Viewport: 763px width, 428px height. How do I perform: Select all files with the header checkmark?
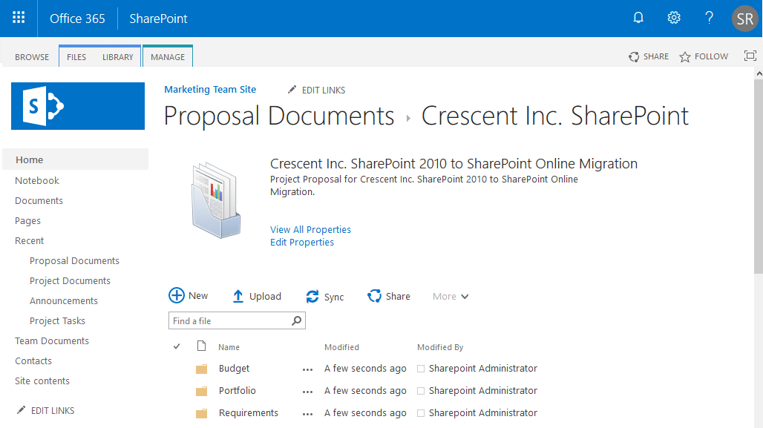tap(177, 346)
